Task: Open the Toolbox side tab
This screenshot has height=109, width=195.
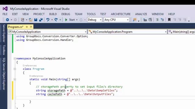Action: tap(4, 50)
